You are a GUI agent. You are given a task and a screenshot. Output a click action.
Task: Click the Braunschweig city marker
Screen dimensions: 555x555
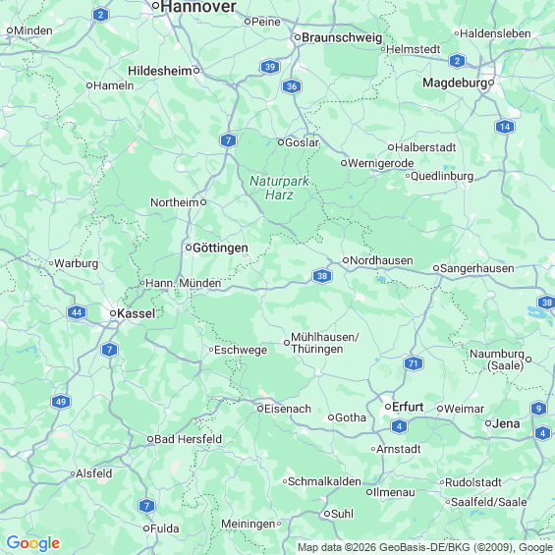click(298, 37)
